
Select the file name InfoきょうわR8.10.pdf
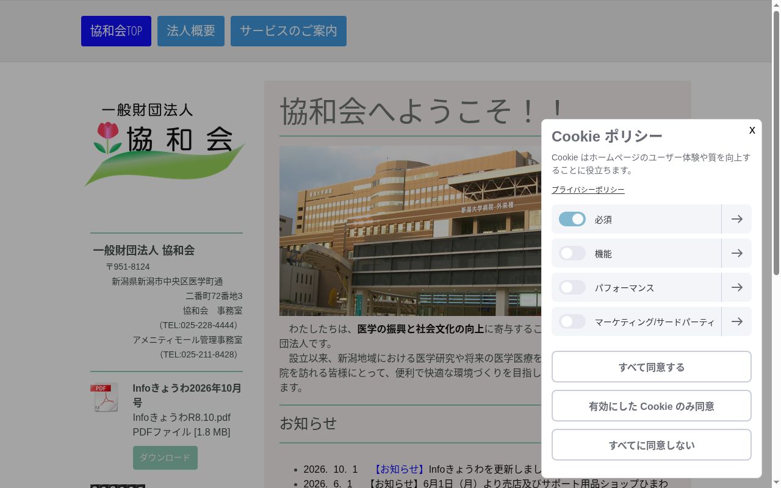coord(182,417)
